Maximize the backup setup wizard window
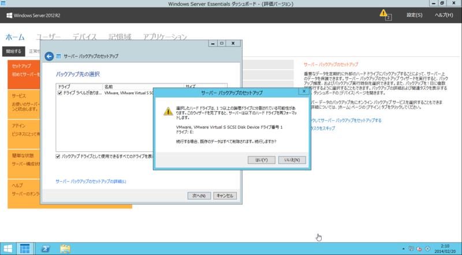Image resolution: width=462 pixels, height=255 pixels. pyautogui.click(x=222, y=43)
